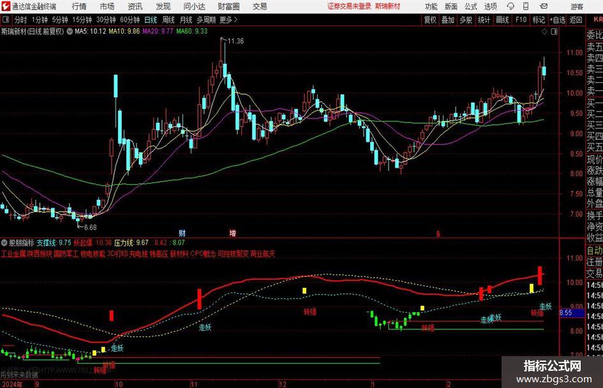Click the MA5: 10.12 indicator value
The height and width of the screenshot is (388, 603).
click(x=90, y=31)
